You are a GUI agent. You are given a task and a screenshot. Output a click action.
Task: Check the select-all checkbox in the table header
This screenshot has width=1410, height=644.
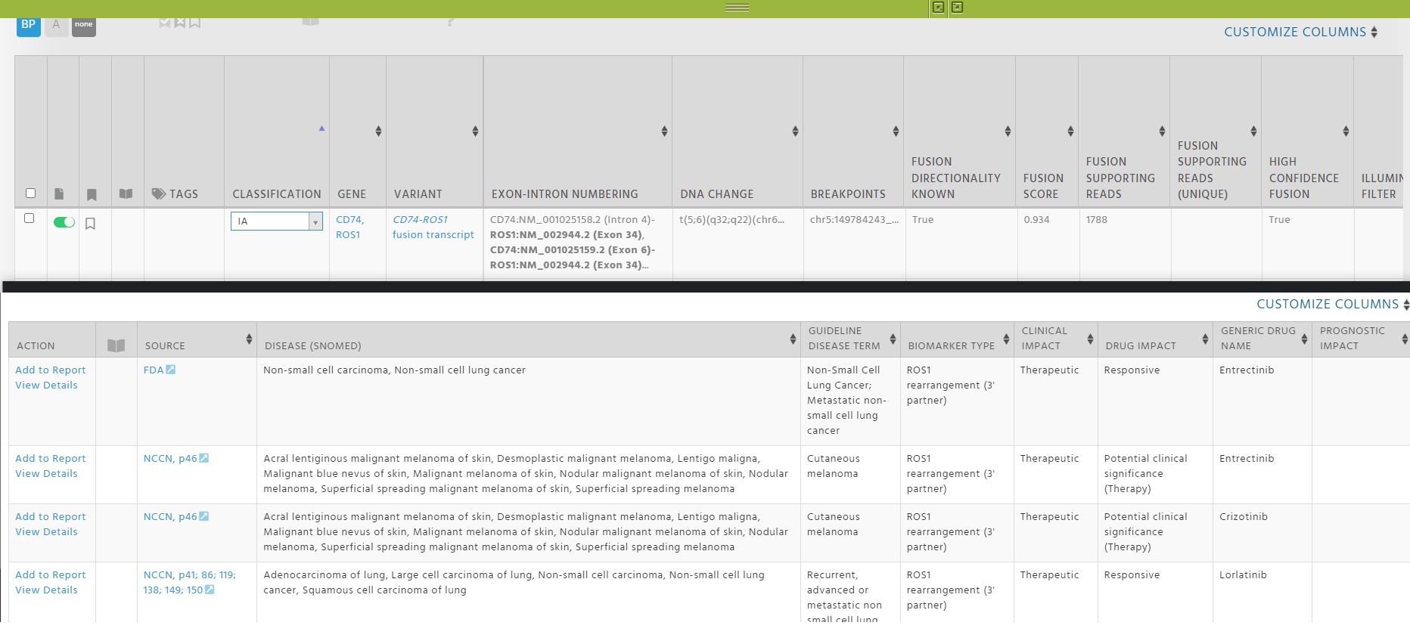coord(30,193)
